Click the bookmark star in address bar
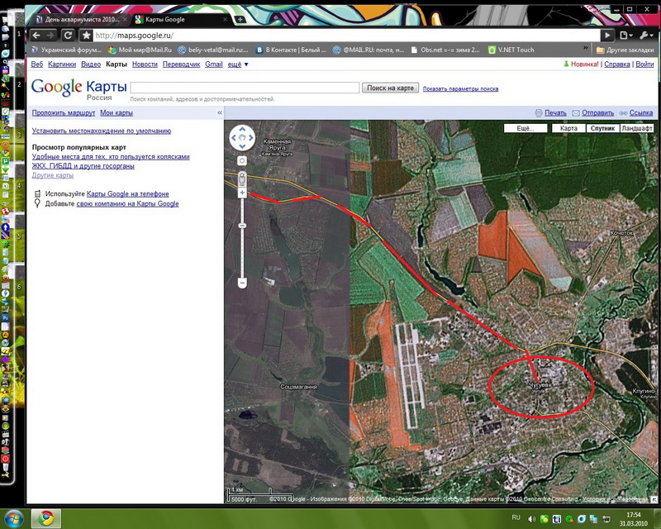The height and width of the screenshot is (529, 661). [86, 36]
